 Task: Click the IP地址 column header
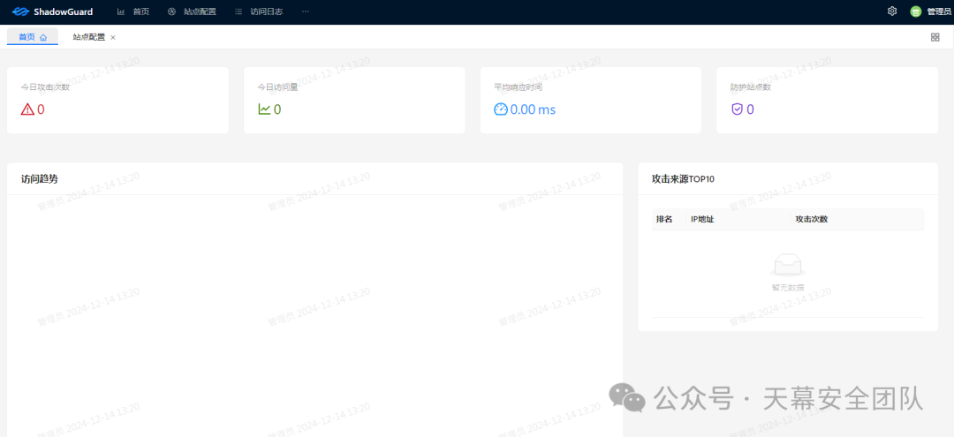[702, 219]
